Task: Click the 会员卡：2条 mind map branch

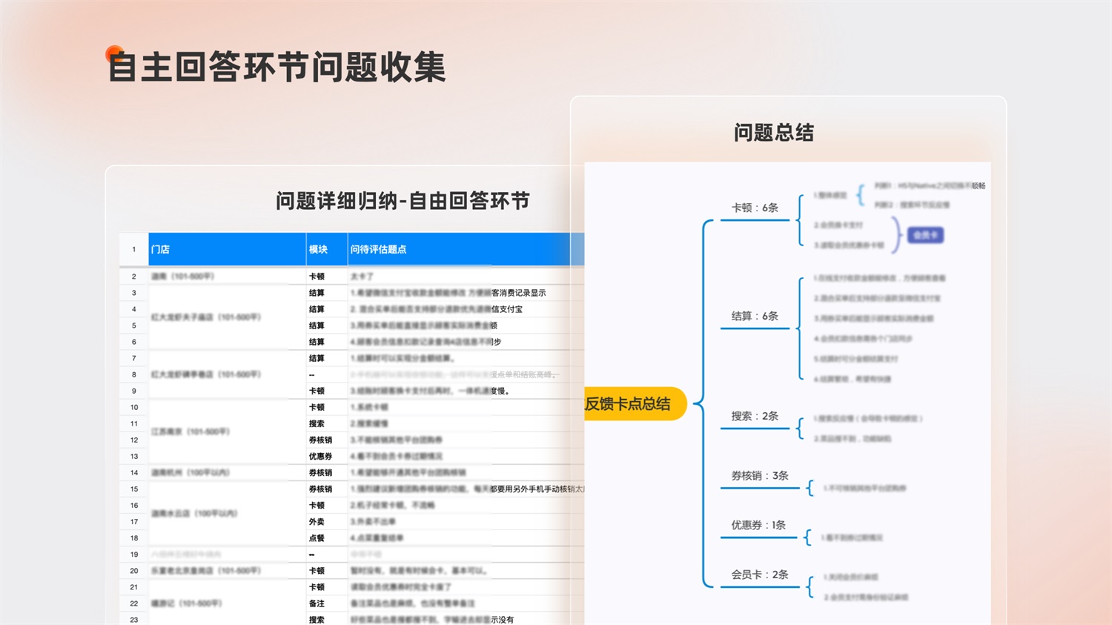Action: click(760, 575)
